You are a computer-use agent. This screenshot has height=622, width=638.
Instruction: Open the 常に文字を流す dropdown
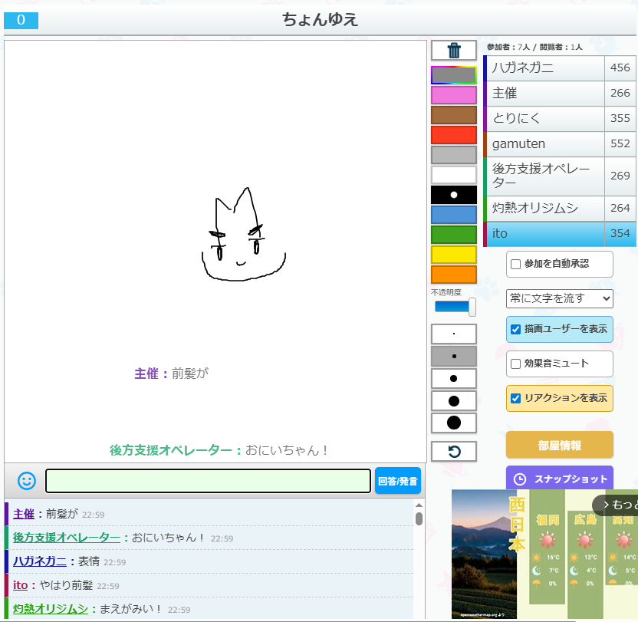(x=559, y=298)
